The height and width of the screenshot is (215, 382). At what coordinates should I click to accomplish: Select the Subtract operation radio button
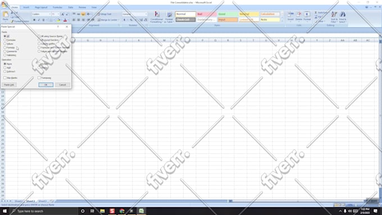[5, 71]
